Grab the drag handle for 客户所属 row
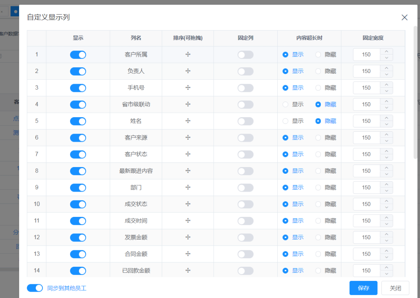The width and height of the screenshot is (420, 298). [x=188, y=54]
